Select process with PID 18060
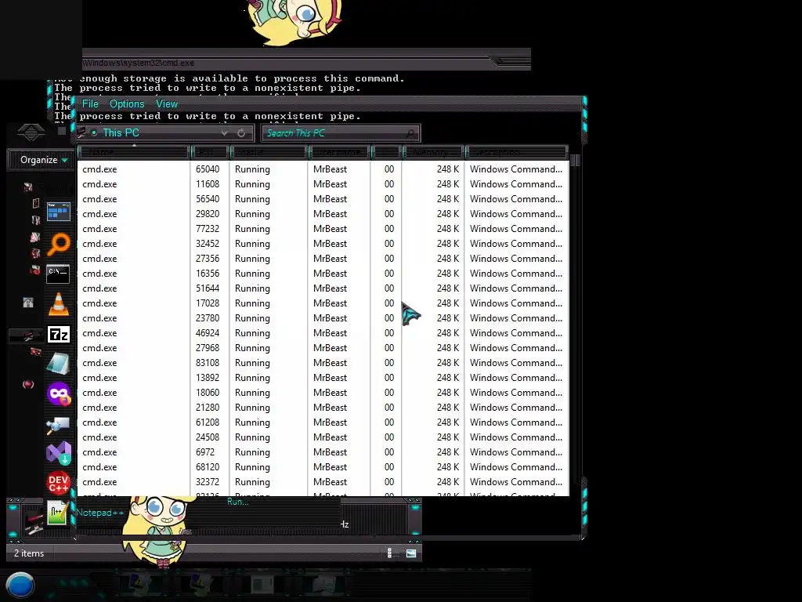Screen dimensions: 802x602 tap(323, 393)
